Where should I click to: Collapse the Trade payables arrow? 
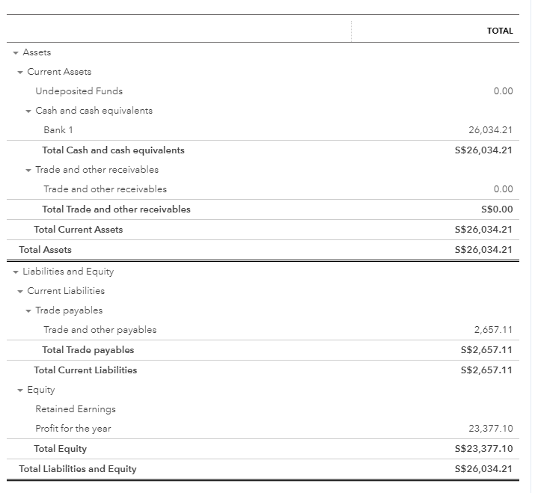pos(28,310)
